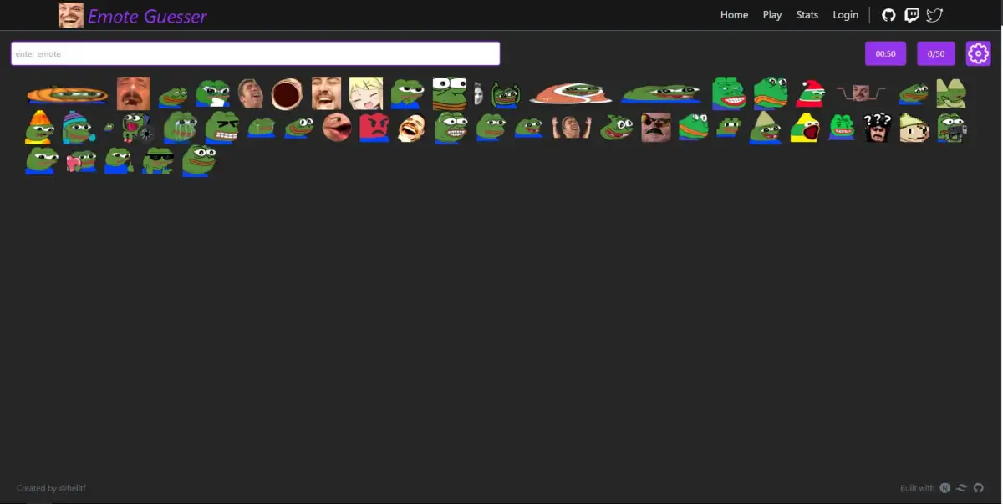The height and width of the screenshot is (504, 1003).
Task: Open the Twitch icon in the header
Action: click(x=910, y=14)
